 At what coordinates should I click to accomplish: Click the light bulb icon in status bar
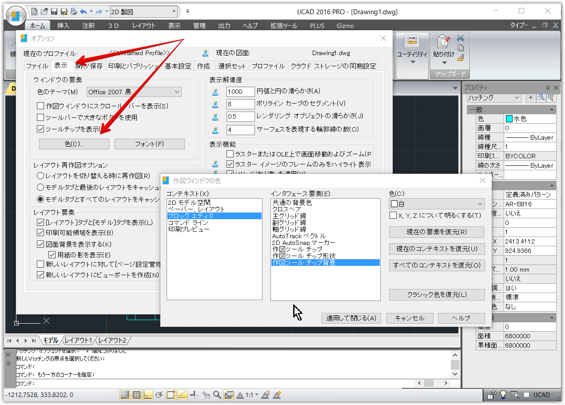pos(503,395)
